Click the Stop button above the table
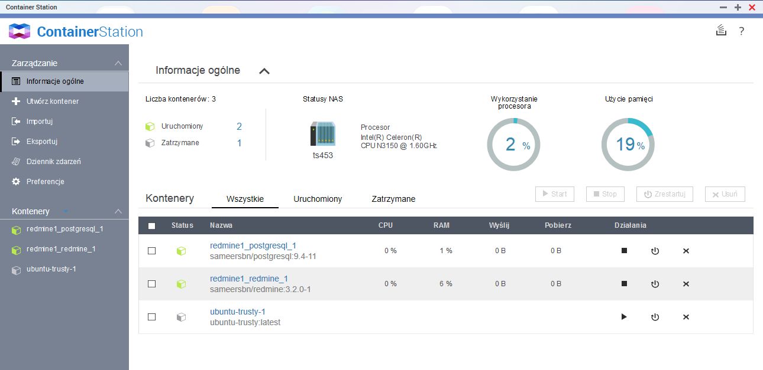This screenshot has width=763, height=370. click(605, 194)
